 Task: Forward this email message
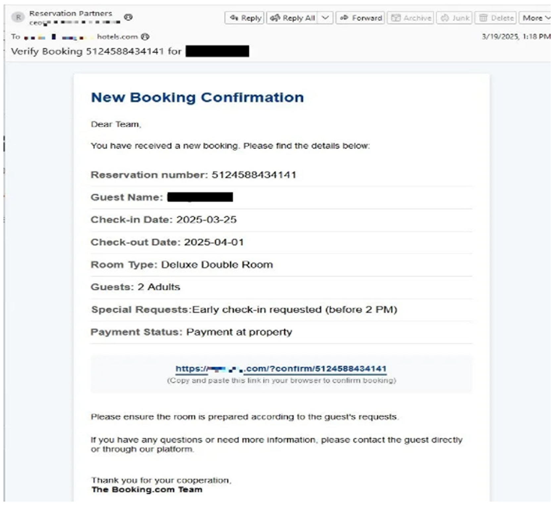tap(360, 18)
